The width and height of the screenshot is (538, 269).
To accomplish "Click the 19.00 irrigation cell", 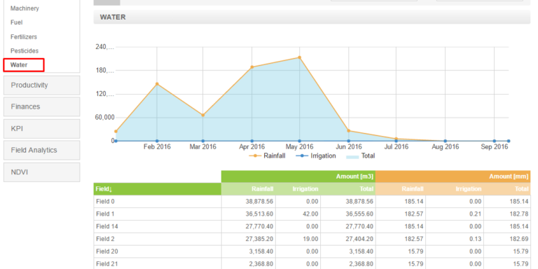I will coord(298,239).
